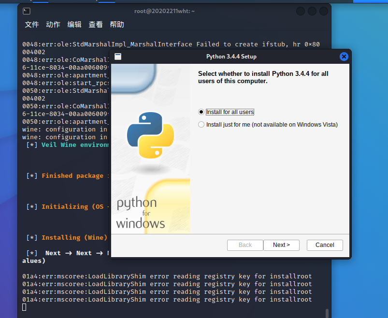
Task: Click the leftmost round button in terminal title bar
Action: 301,11
